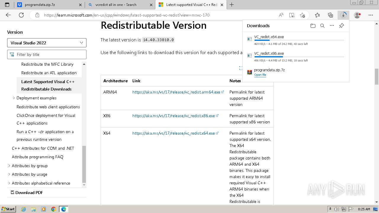Launch Internet Explorer from the taskbar

(23, 209)
